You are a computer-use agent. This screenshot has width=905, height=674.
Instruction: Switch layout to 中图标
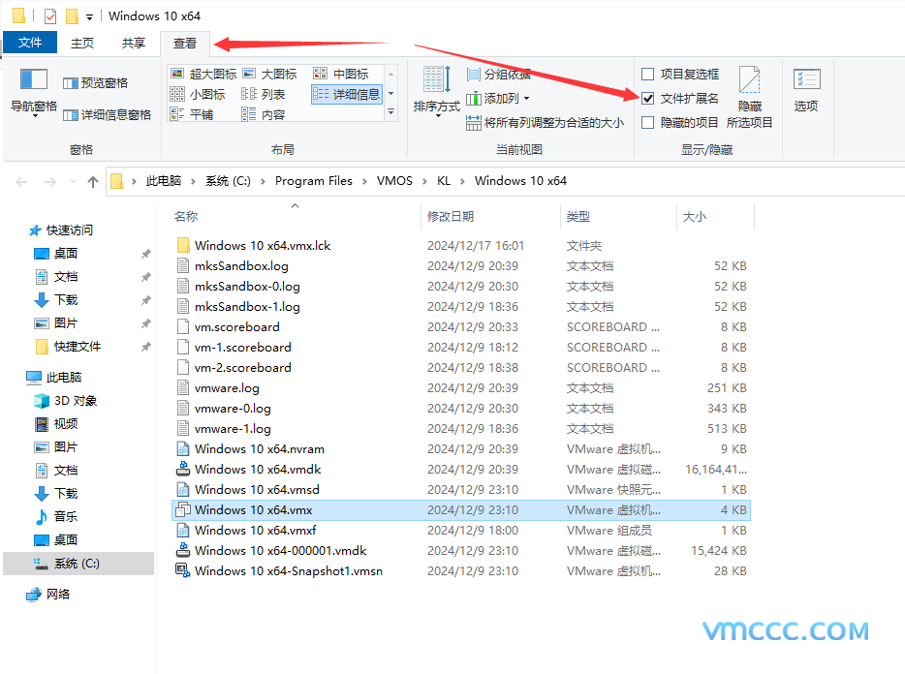pyautogui.click(x=340, y=74)
